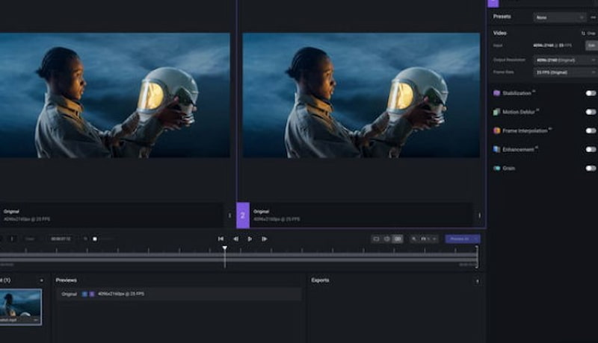Viewport: 598px width, 343px height.
Task: Click the Frame Interpolation label
Action: pos(525,130)
